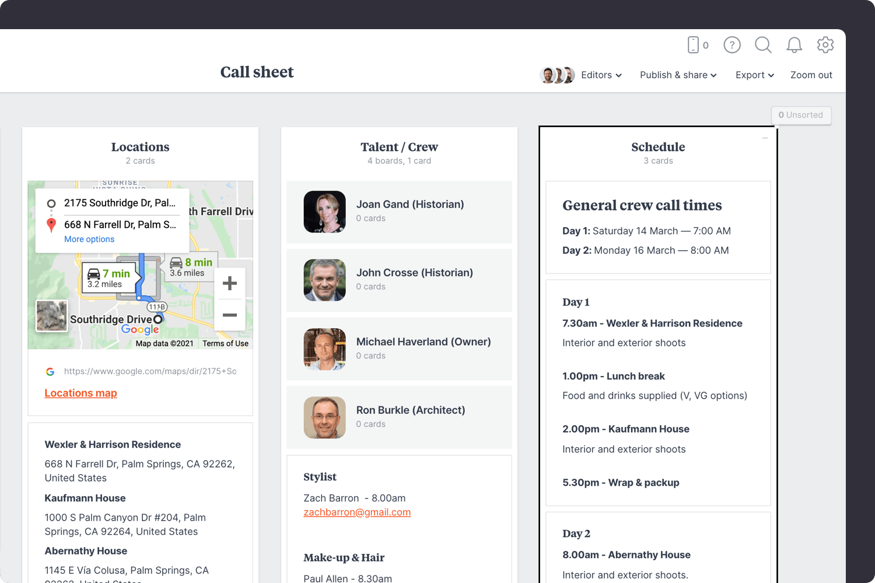Click the Make-up & Hair heading

pyautogui.click(x=344, y=558)
